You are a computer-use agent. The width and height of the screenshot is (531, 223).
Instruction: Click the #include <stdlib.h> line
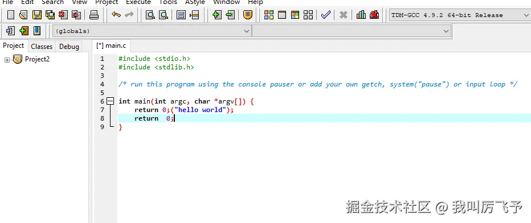tap(156, 67)
